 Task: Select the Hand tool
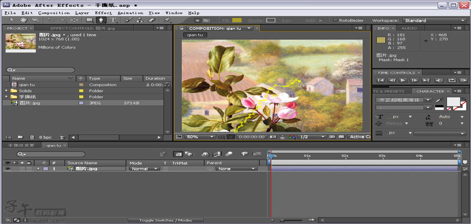24,20
